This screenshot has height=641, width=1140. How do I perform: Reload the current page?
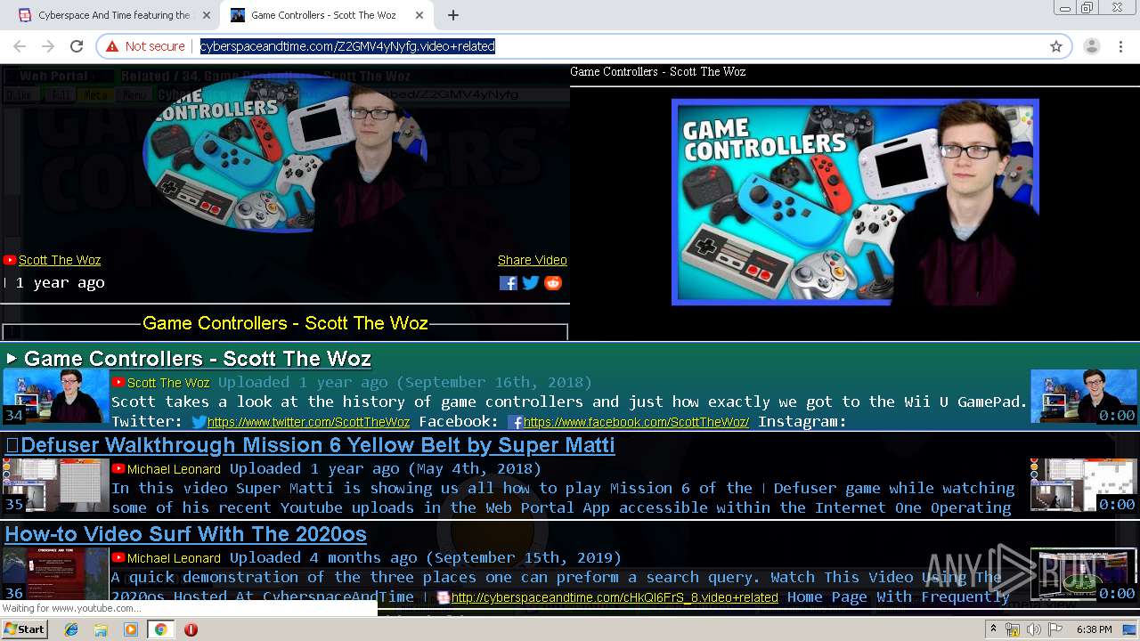tap(77, 46)
